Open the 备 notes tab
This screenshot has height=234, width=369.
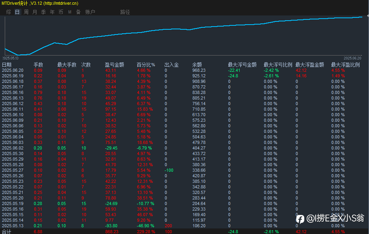tap(78, 12)
